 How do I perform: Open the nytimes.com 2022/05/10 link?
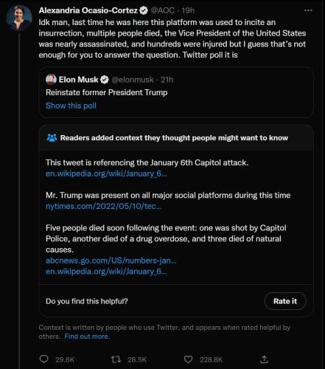(x=104, y=206)
